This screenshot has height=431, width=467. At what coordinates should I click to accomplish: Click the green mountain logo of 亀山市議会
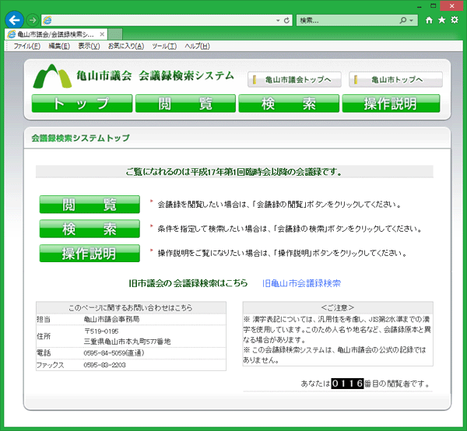coord(52,76)
